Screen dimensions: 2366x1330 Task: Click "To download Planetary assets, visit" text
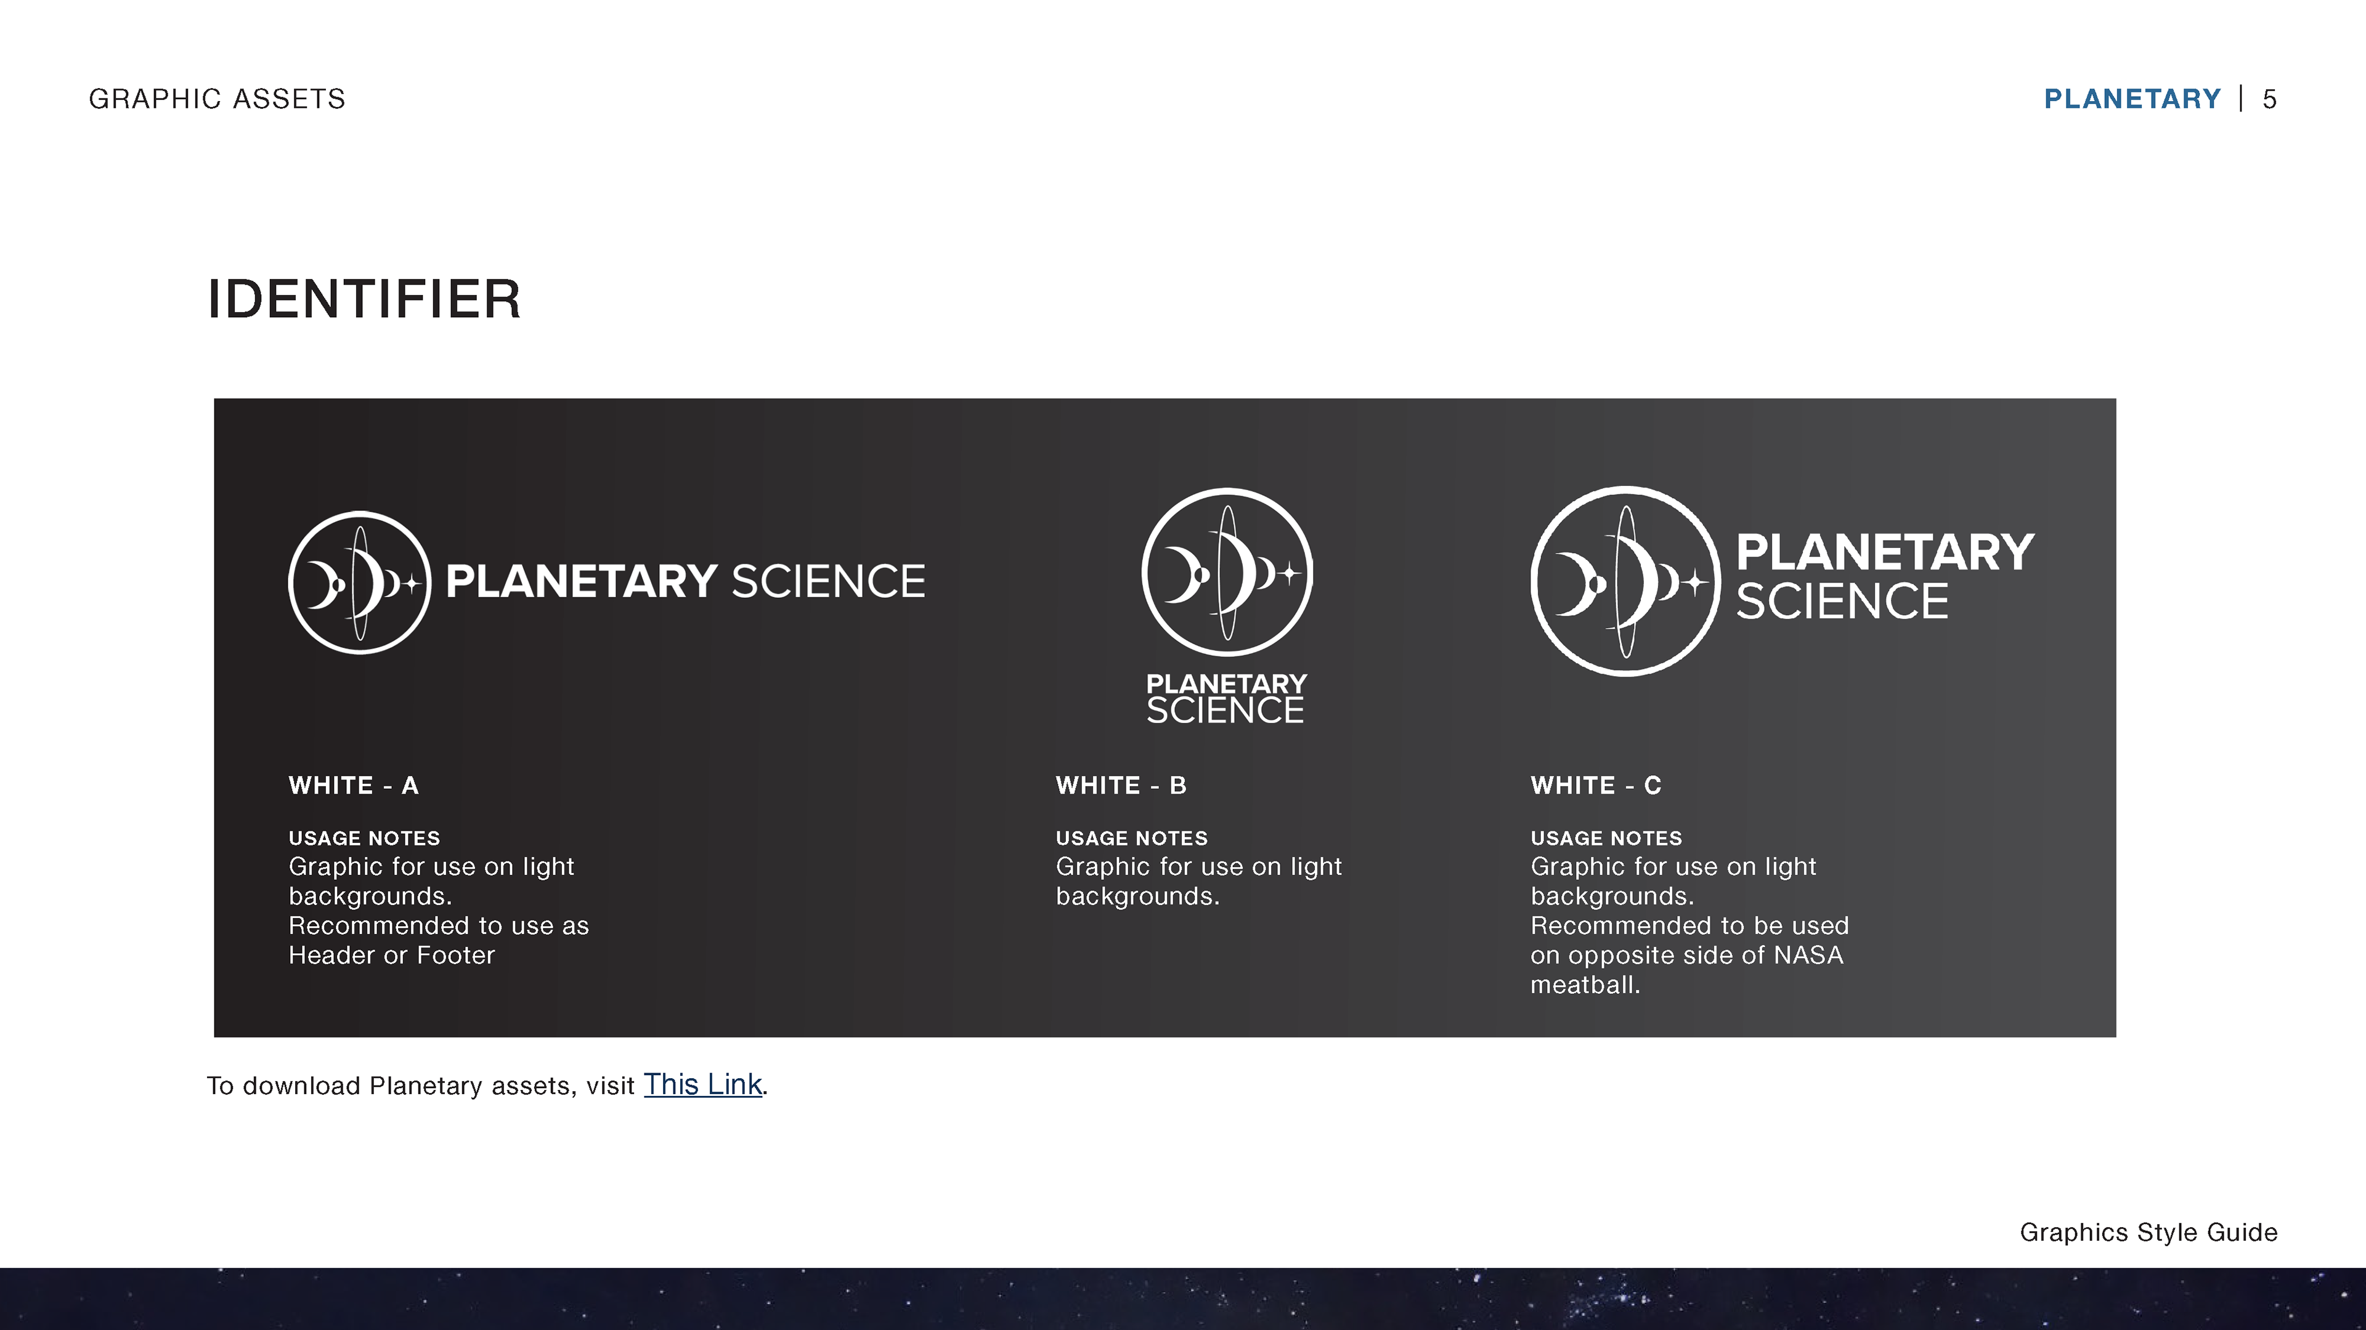[x=421, y=1086]
